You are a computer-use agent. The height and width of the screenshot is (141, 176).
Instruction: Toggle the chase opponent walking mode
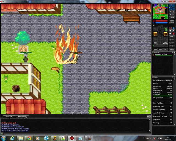[x=174, y=31]
